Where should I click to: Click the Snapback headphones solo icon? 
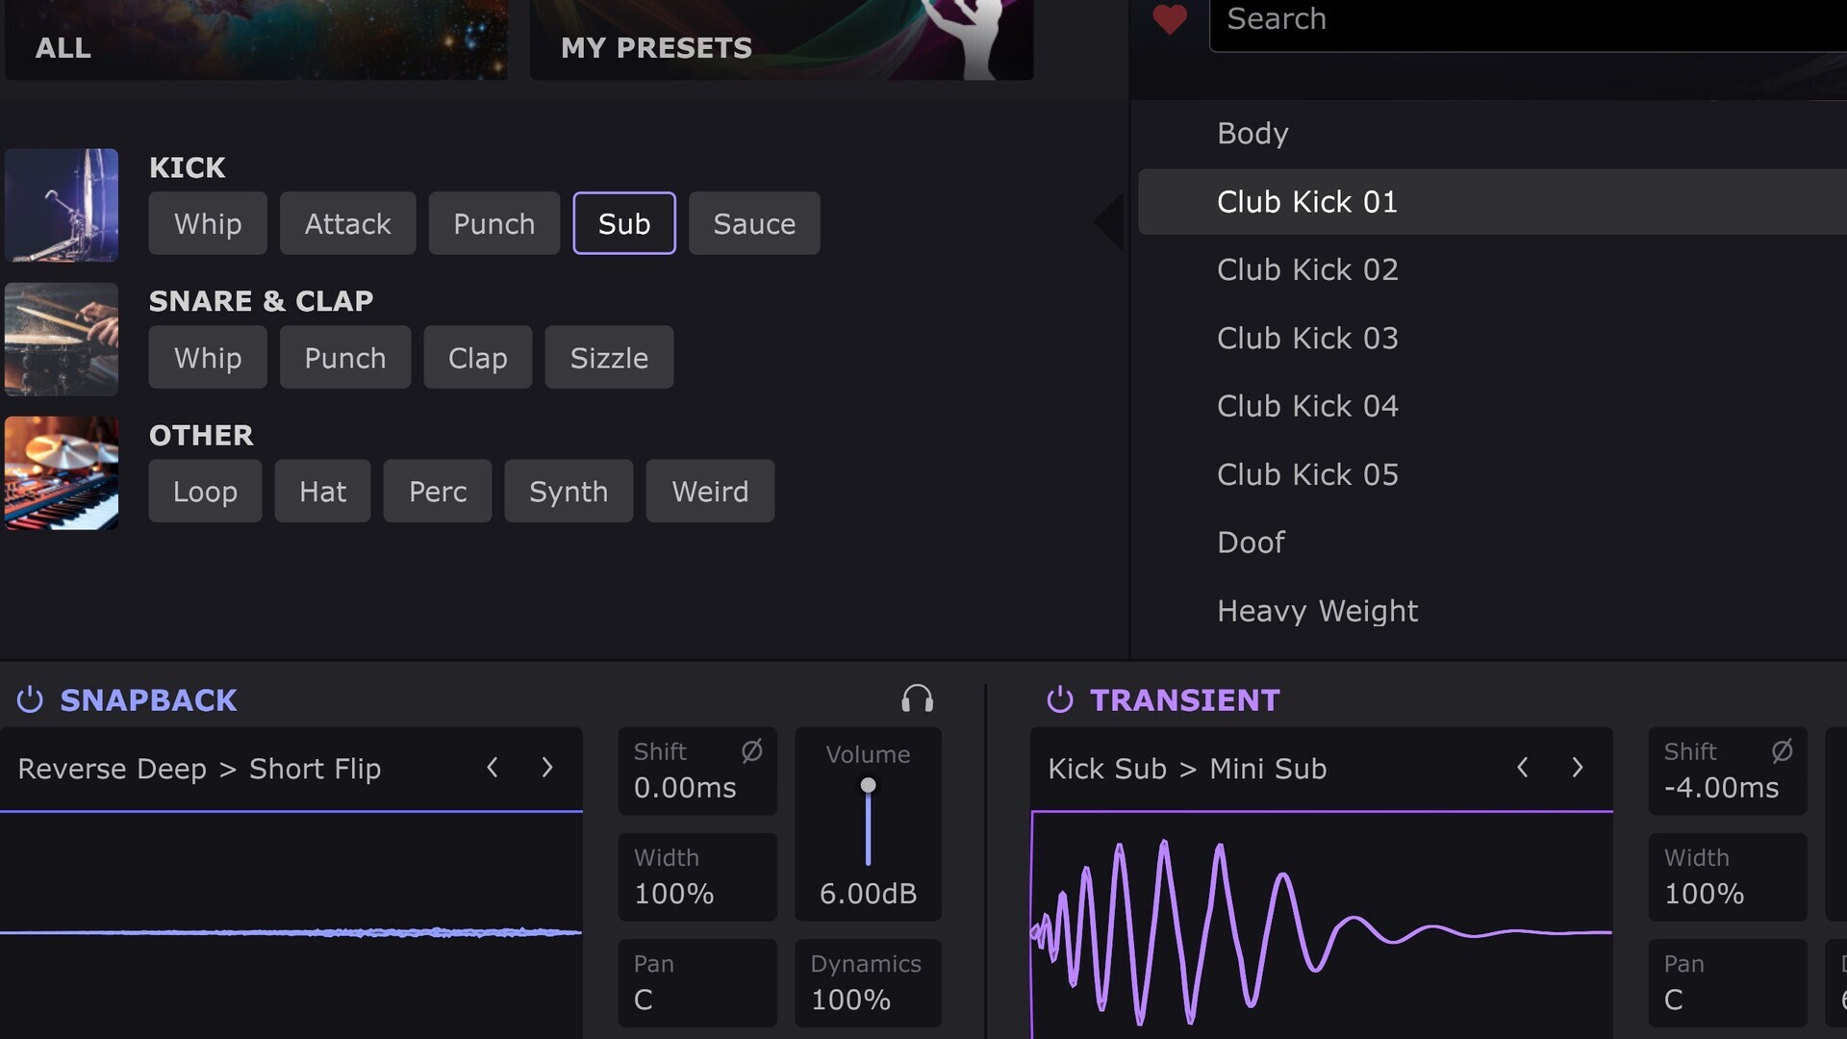click(x=917, y=698)
